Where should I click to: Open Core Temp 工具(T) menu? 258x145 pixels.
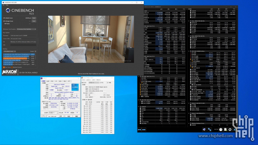pyautogui.click(x=93, y=80)
